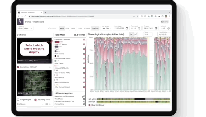Viewport: 206px width, 117px height.
Task: Click the Dashboard breadcrumb
Action: pyautogui.click(x=39, y=22)
